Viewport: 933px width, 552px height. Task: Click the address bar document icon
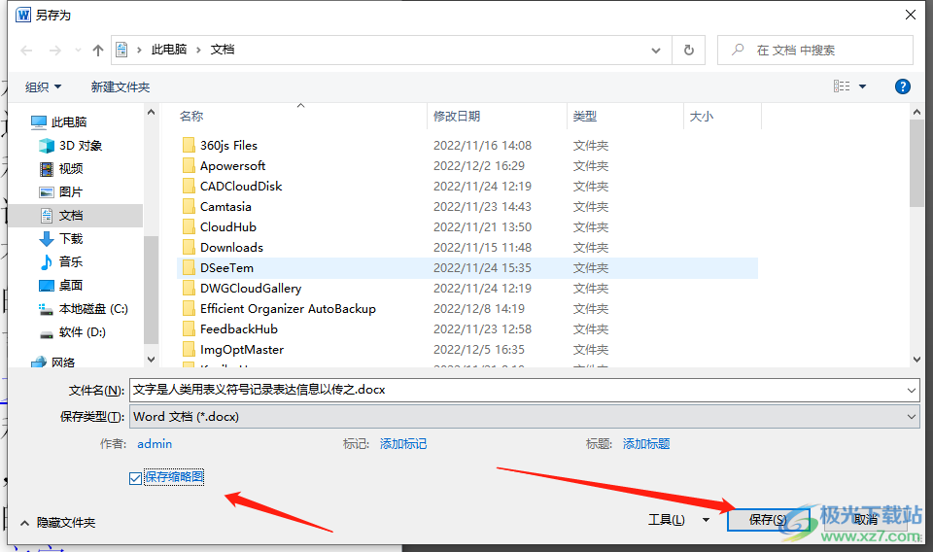click(x=122, y=50)
